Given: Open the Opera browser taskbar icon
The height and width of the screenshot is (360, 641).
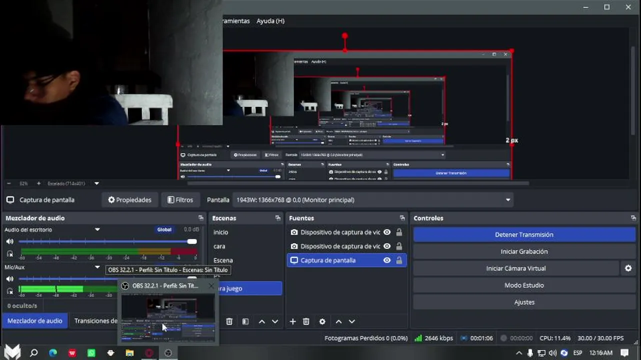Looking at the screenshot, I should (149, 353).
